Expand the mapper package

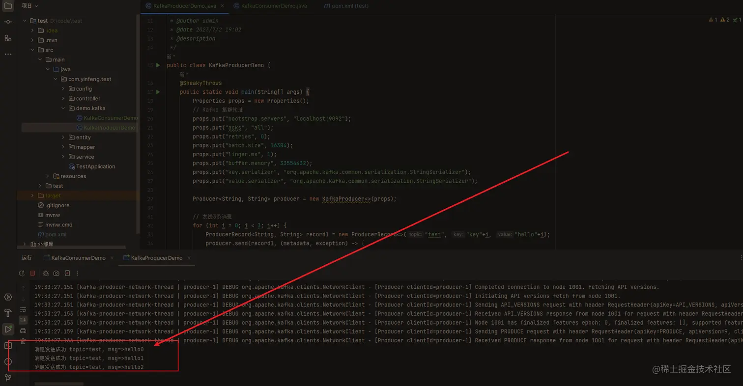point(63,147)
